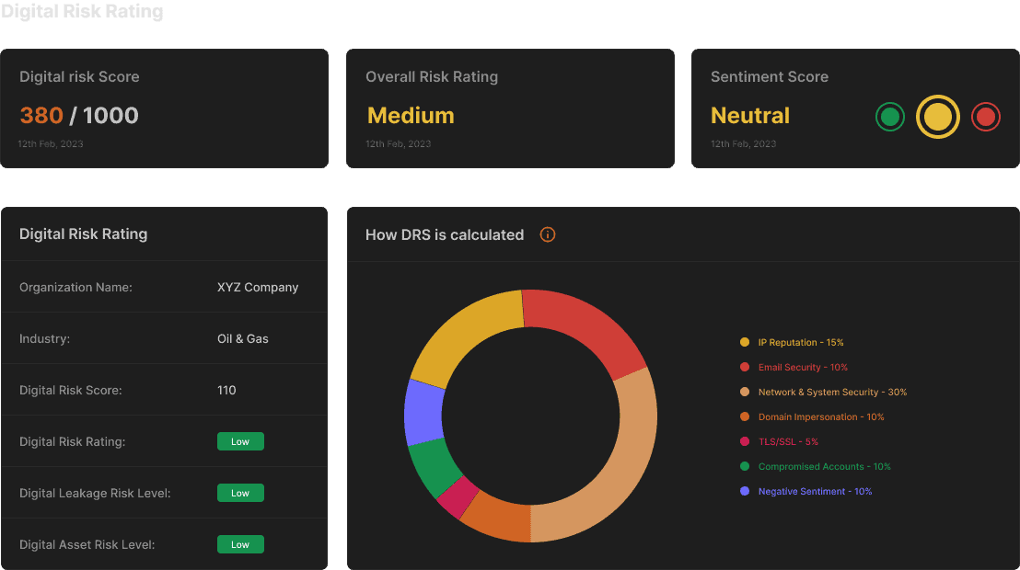Click the IP Reputation legend dot
The height and width of the screenshot is (570, 1020).
pyautogui.click(x=745, y=343)
